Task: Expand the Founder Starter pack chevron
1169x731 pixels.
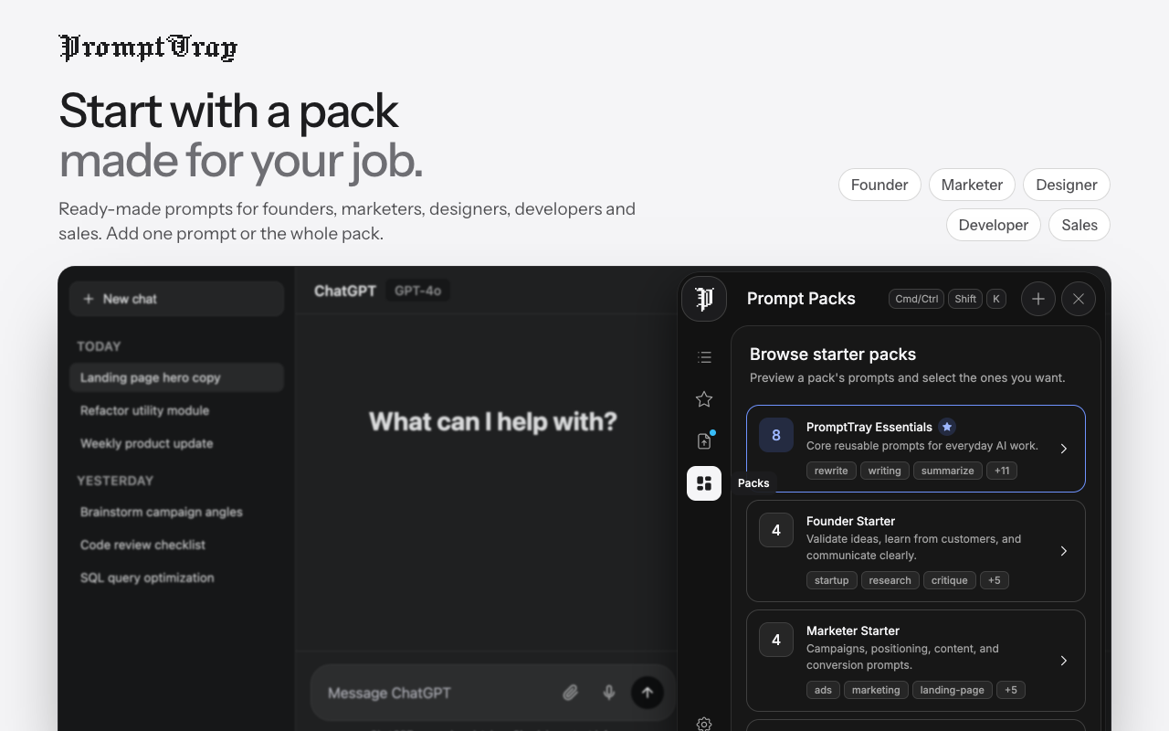Action: click(x=1064, y=551)
